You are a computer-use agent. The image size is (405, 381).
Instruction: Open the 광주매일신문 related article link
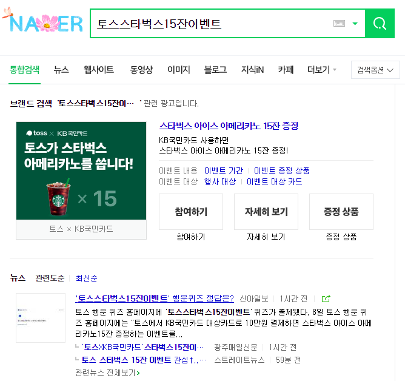(x=142, y=347)
